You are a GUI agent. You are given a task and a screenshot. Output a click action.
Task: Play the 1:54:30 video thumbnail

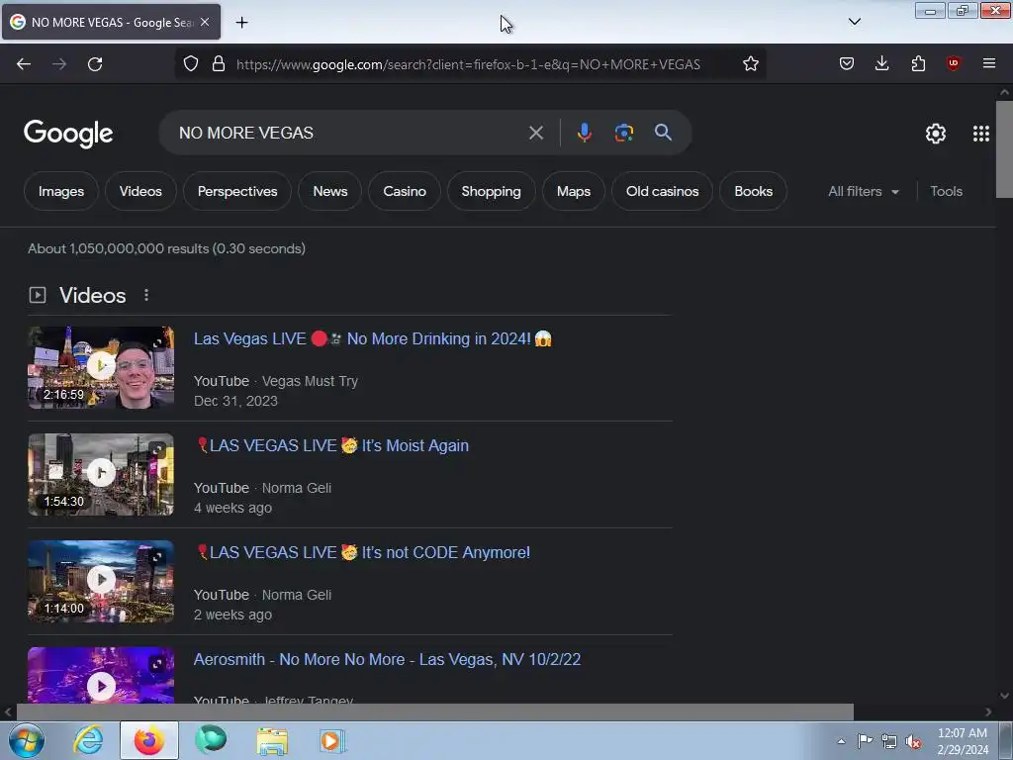click(x=101, y=474)
